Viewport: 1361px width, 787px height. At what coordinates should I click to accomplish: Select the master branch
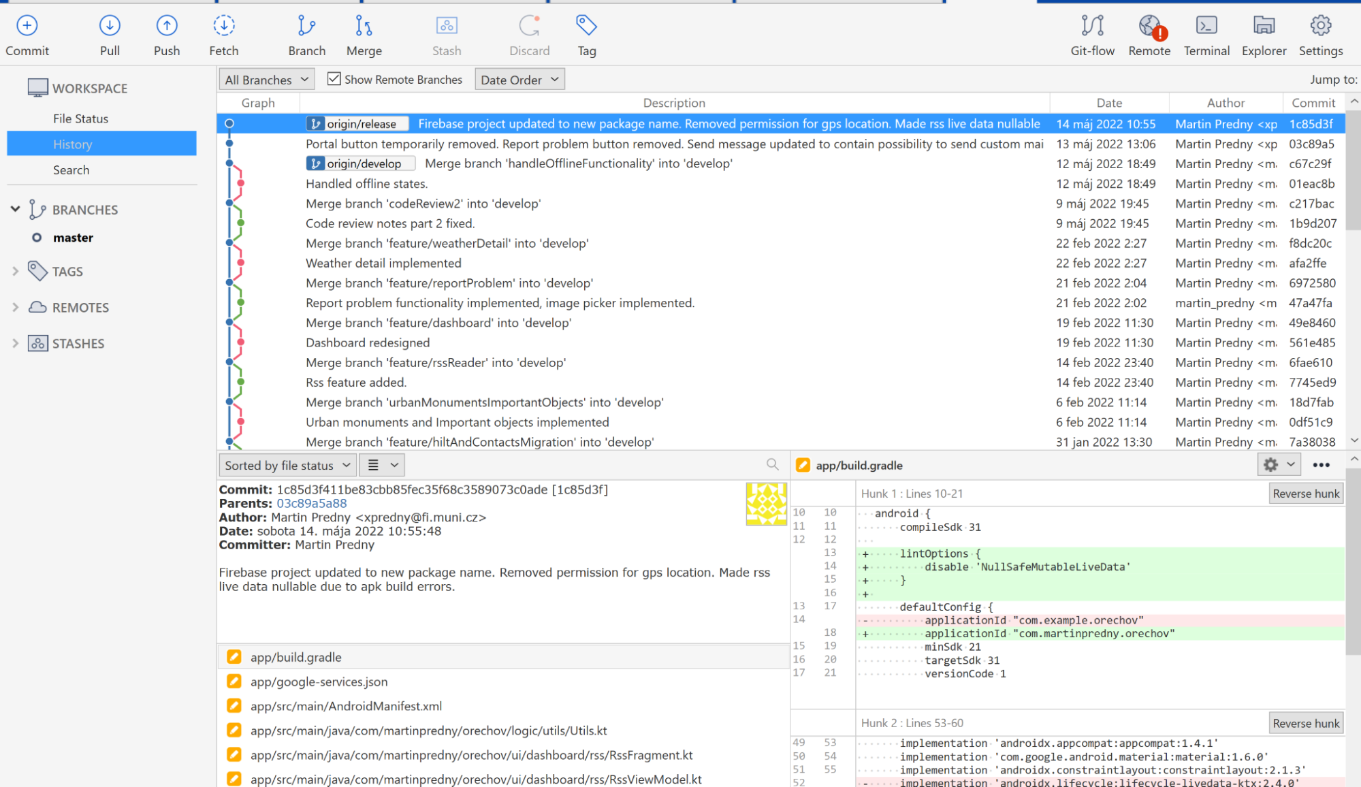(x=73, y=238)
